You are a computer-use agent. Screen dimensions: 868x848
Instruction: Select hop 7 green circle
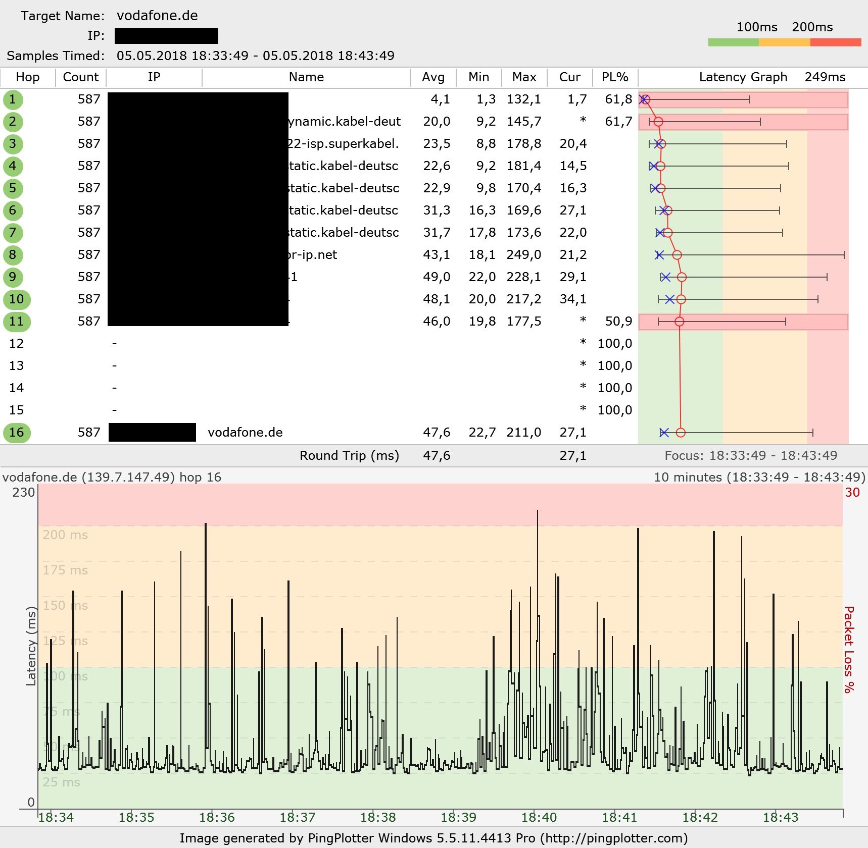tap(13, 233)
